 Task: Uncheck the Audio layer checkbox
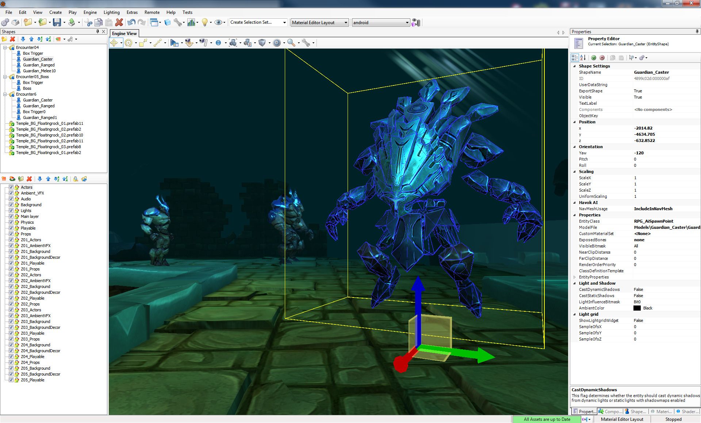(11, 199)
